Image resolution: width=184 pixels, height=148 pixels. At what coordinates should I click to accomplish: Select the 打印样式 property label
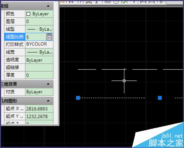tap(15, 44)
